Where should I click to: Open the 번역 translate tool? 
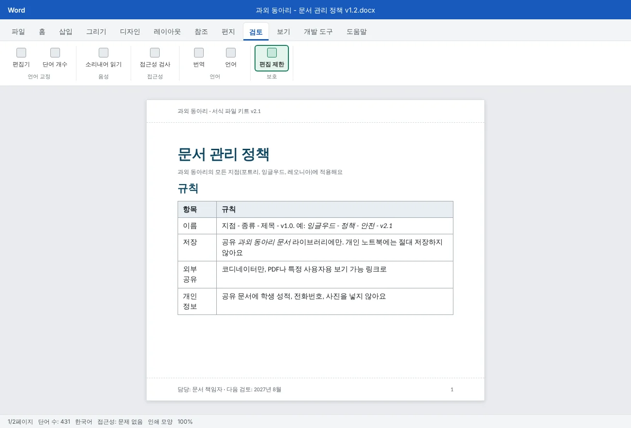click(x=199, y=58)
